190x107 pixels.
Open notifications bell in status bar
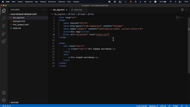186,106
